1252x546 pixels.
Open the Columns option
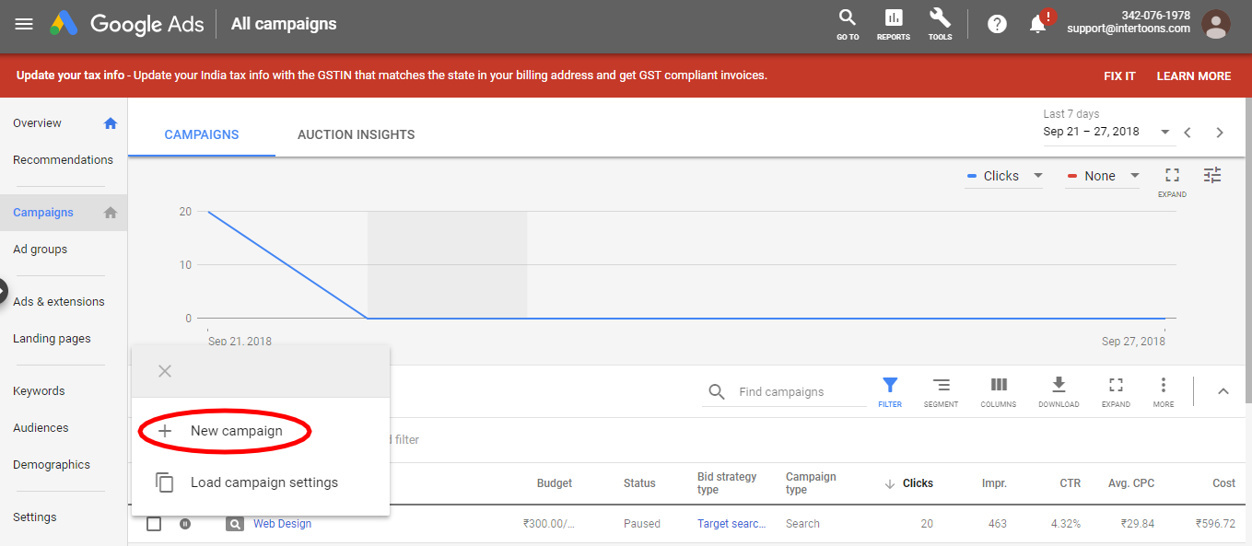(999, 391)
